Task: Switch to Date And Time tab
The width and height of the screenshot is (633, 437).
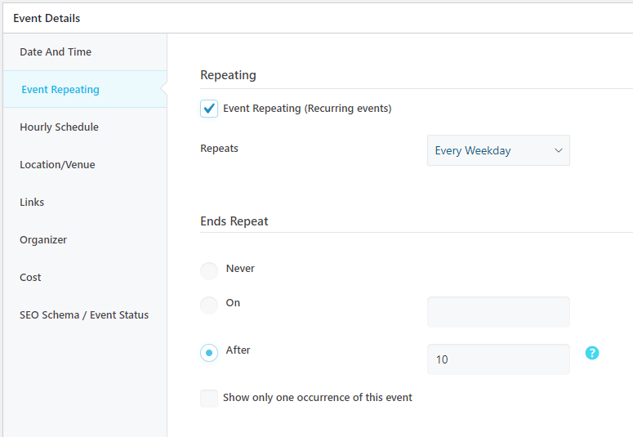Action: (x=56, y=52)
